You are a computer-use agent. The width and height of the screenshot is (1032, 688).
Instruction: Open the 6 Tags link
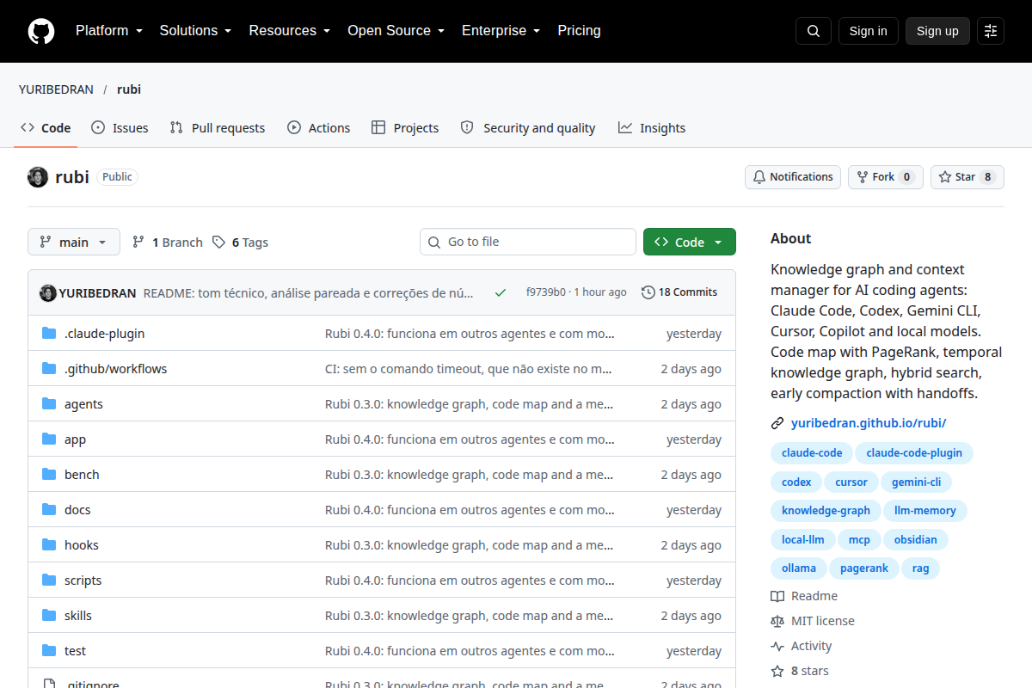(241, 243)
